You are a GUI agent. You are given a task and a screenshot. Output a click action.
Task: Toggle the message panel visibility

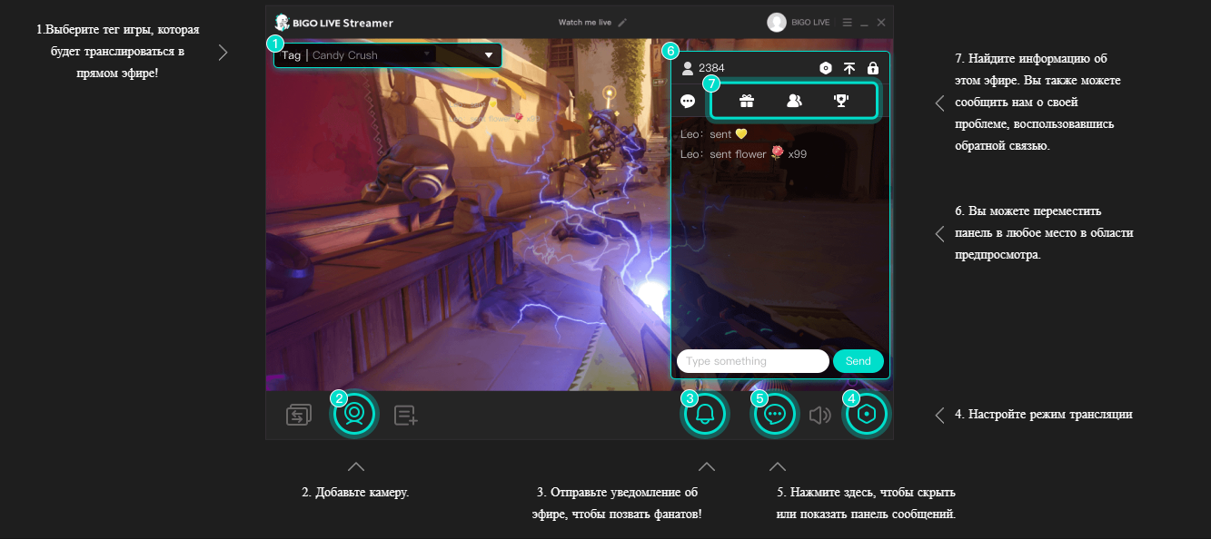(x=775, y=415)
